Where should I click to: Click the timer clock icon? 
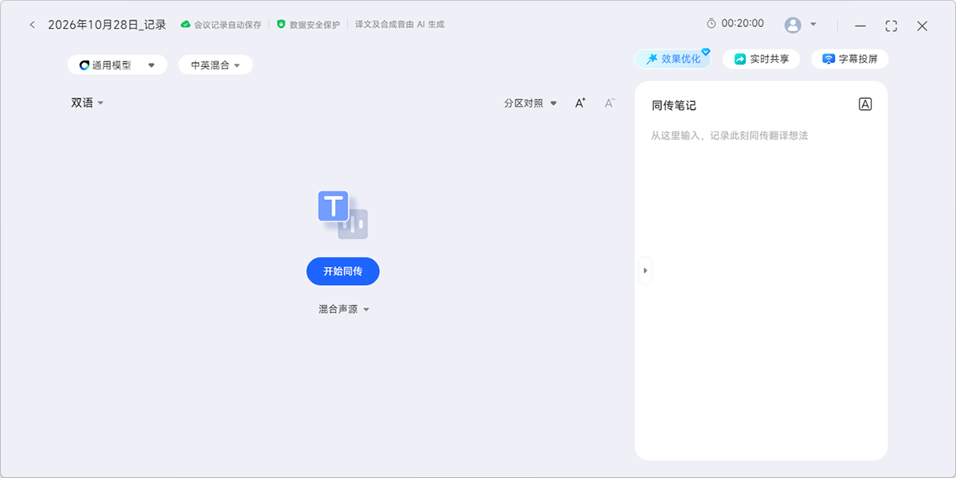[711, 24]
